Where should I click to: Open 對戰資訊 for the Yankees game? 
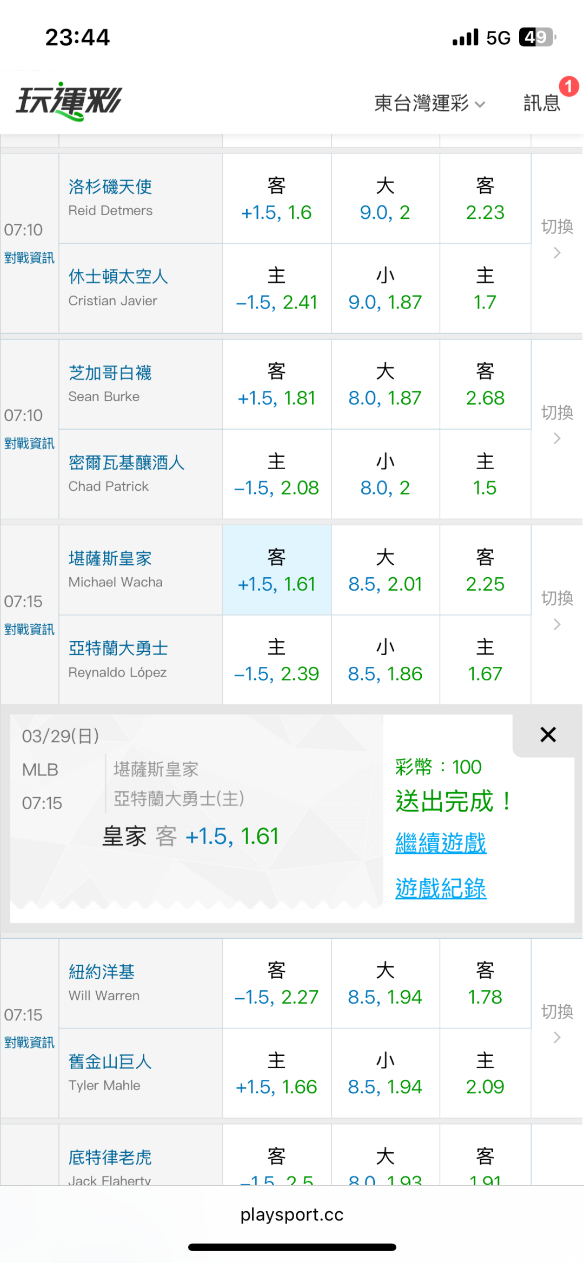[29, 1043]
